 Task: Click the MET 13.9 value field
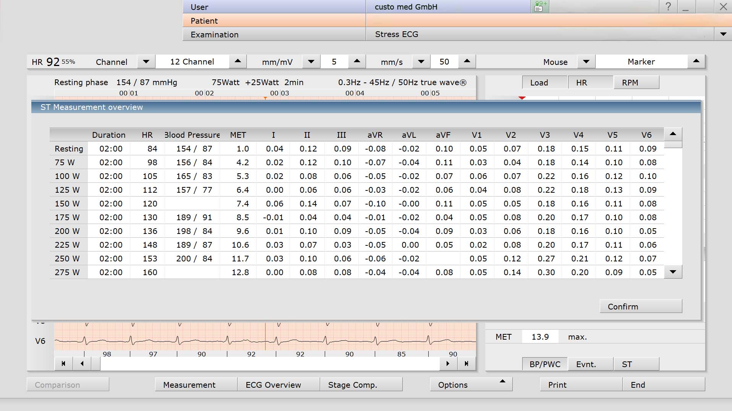point(540,337)
